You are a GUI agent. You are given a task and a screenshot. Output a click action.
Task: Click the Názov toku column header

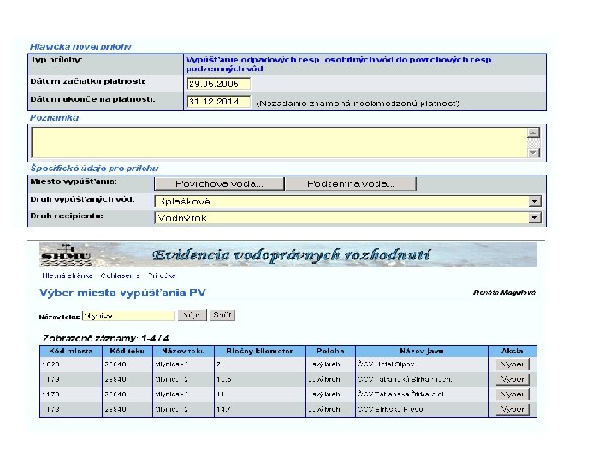[x=183, y=352]
